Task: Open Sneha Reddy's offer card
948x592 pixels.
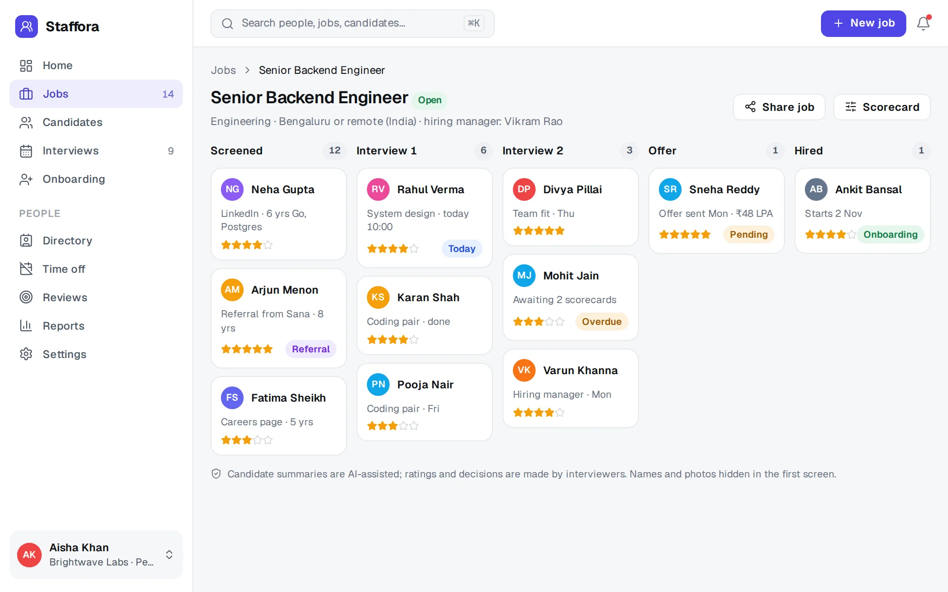Action: point(716,211)
